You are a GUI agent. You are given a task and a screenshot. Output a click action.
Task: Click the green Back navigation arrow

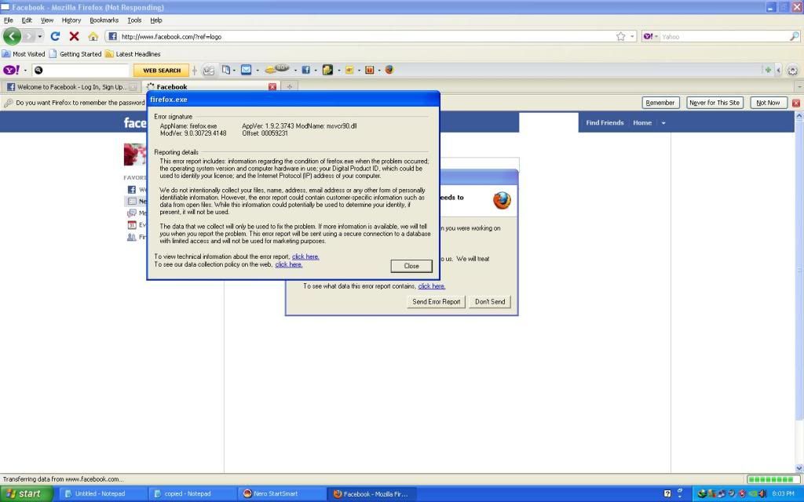(x=13, y=36)
